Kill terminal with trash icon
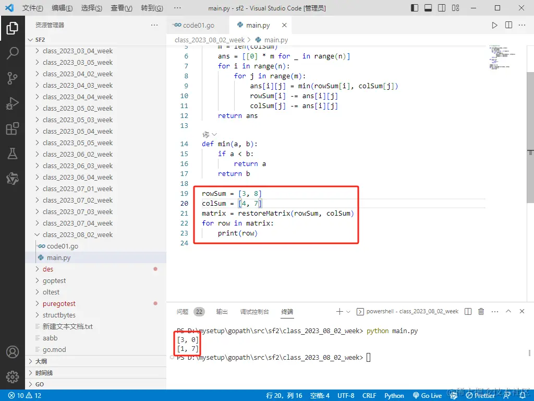Image resolution: width=534 pixels, height=401 pixels. pos(481,311)
